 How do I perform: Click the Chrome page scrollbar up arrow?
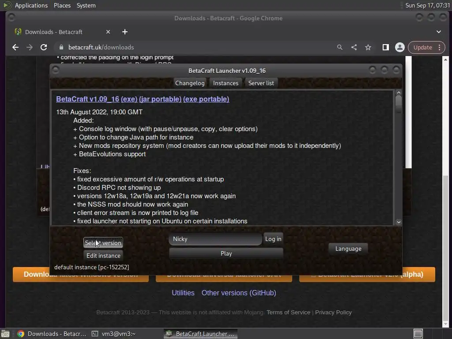point(446,60)
